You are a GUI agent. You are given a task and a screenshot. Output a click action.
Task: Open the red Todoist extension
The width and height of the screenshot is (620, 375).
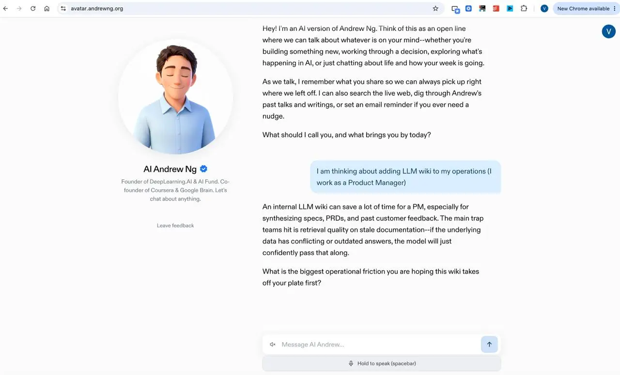pyautogui.click(x=496, y=9)
